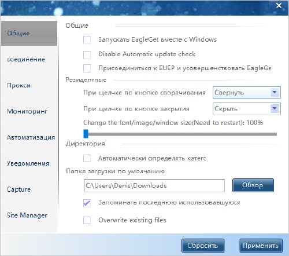Check Автоматически определять категорию option
Image resolution: width=289 pixels, height=256 pixels.
click(x=87, y=159)
